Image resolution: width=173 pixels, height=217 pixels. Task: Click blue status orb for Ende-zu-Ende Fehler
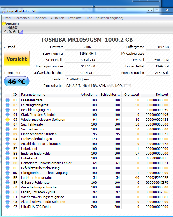tap(8, 153)
